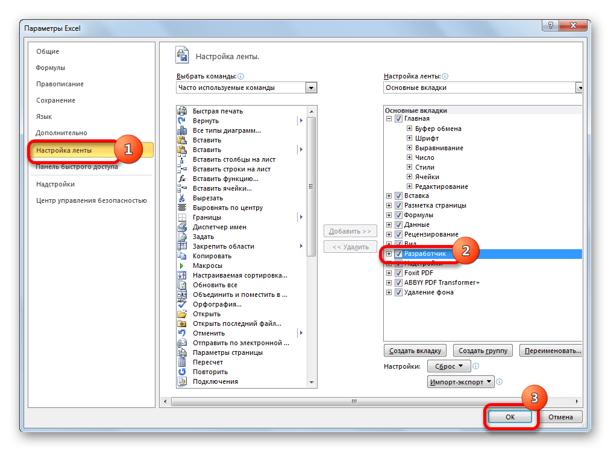
Task: Click the Вставить функцию fx icon
Action: (182, 179)
